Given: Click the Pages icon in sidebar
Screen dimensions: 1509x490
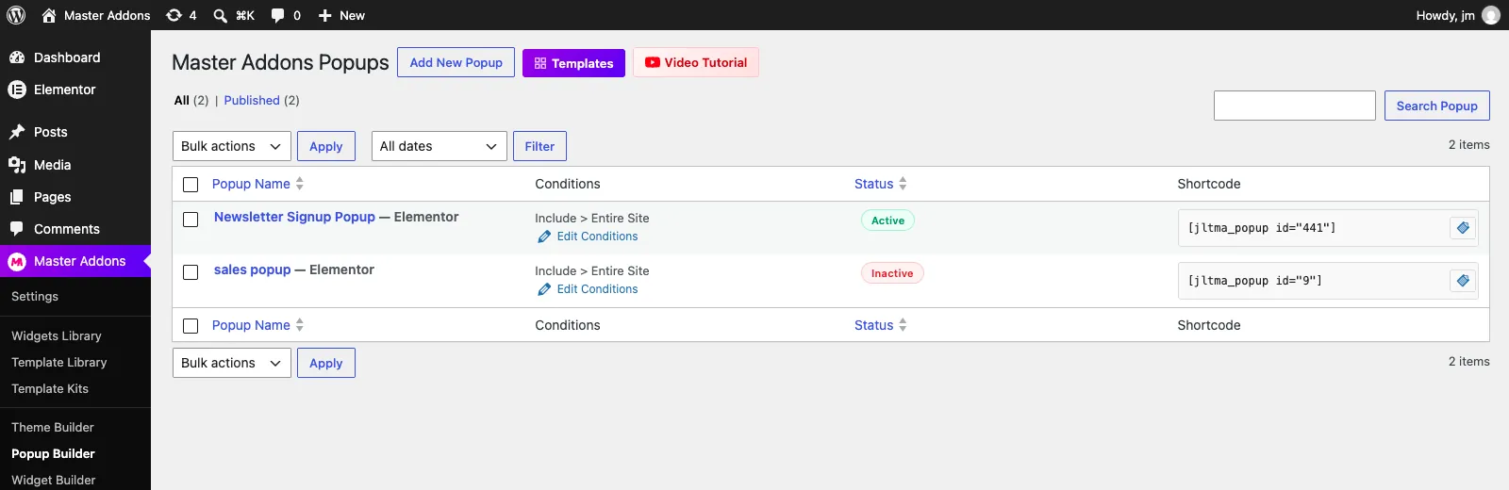Looking at the screenshot, I should tap(17, 197).
